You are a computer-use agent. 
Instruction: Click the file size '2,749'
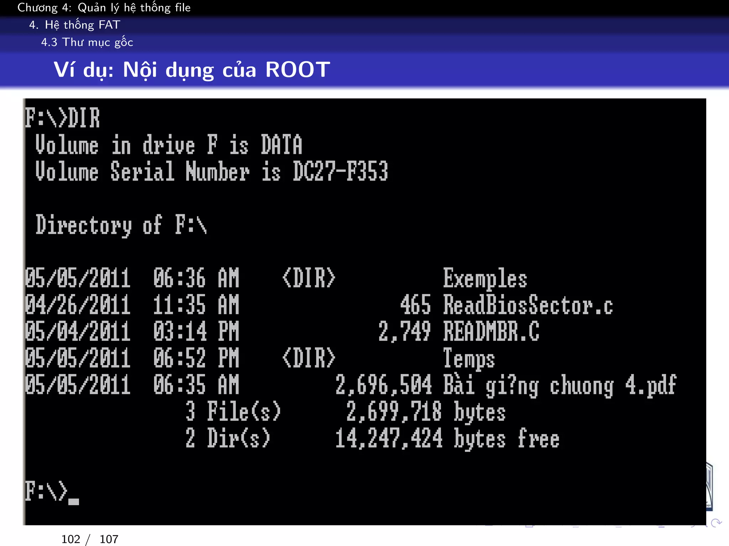[405, 332]
